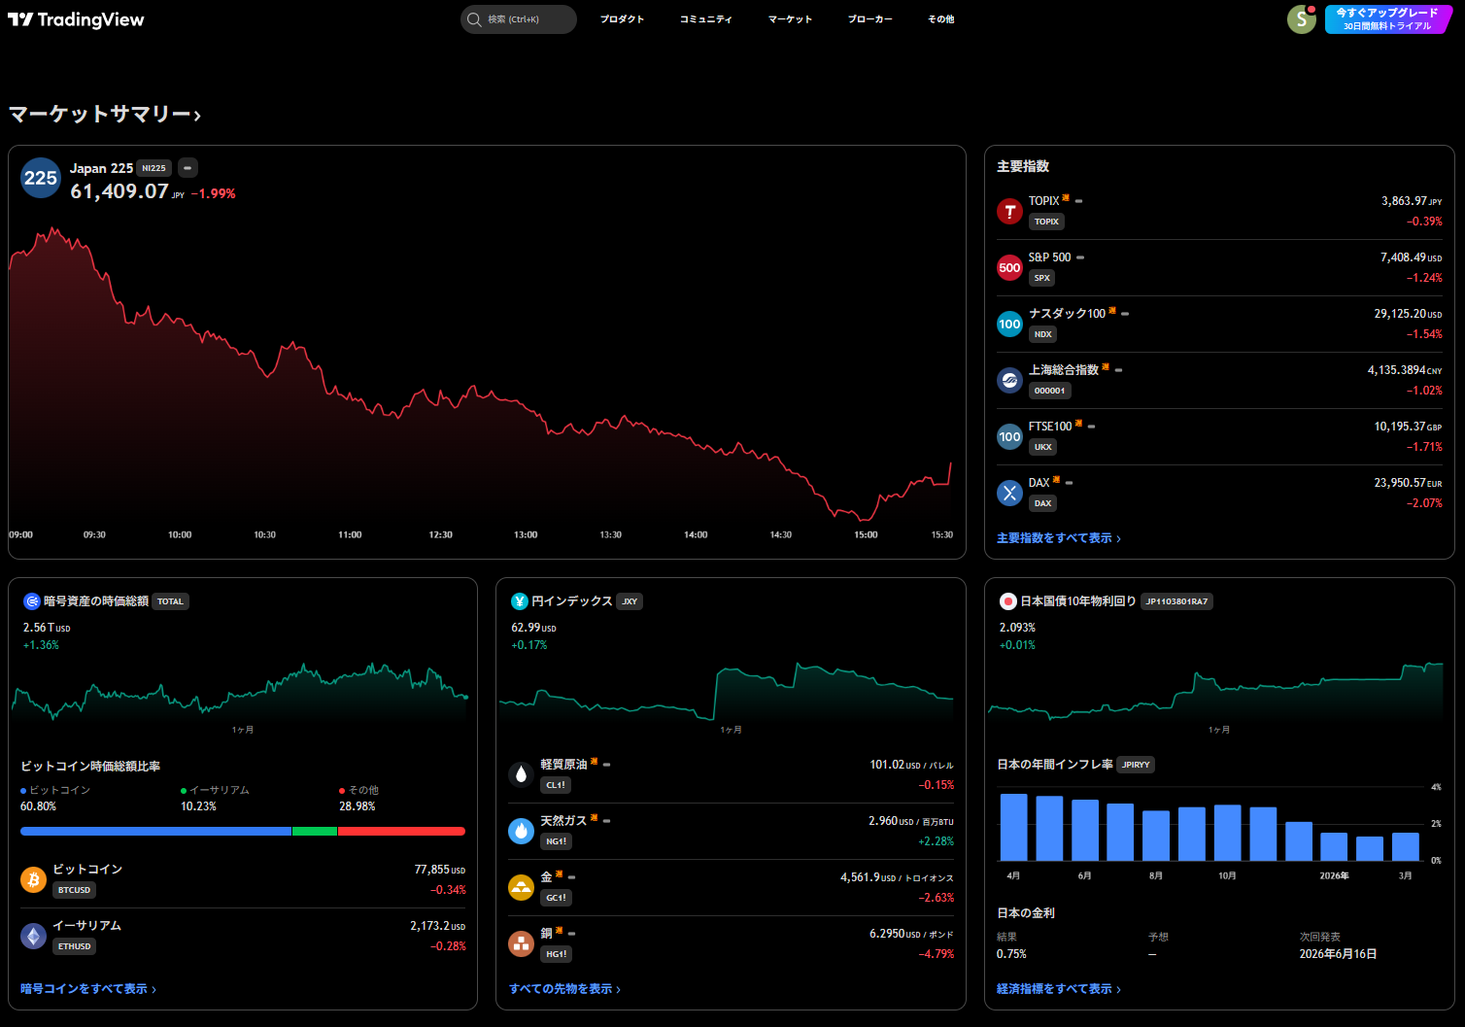Click the 61,409.07 price value

point(119,191)
